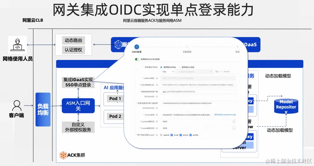Click help icon beside ID(ClientID)
314x166 pixels.
click(x=157, y=97)
